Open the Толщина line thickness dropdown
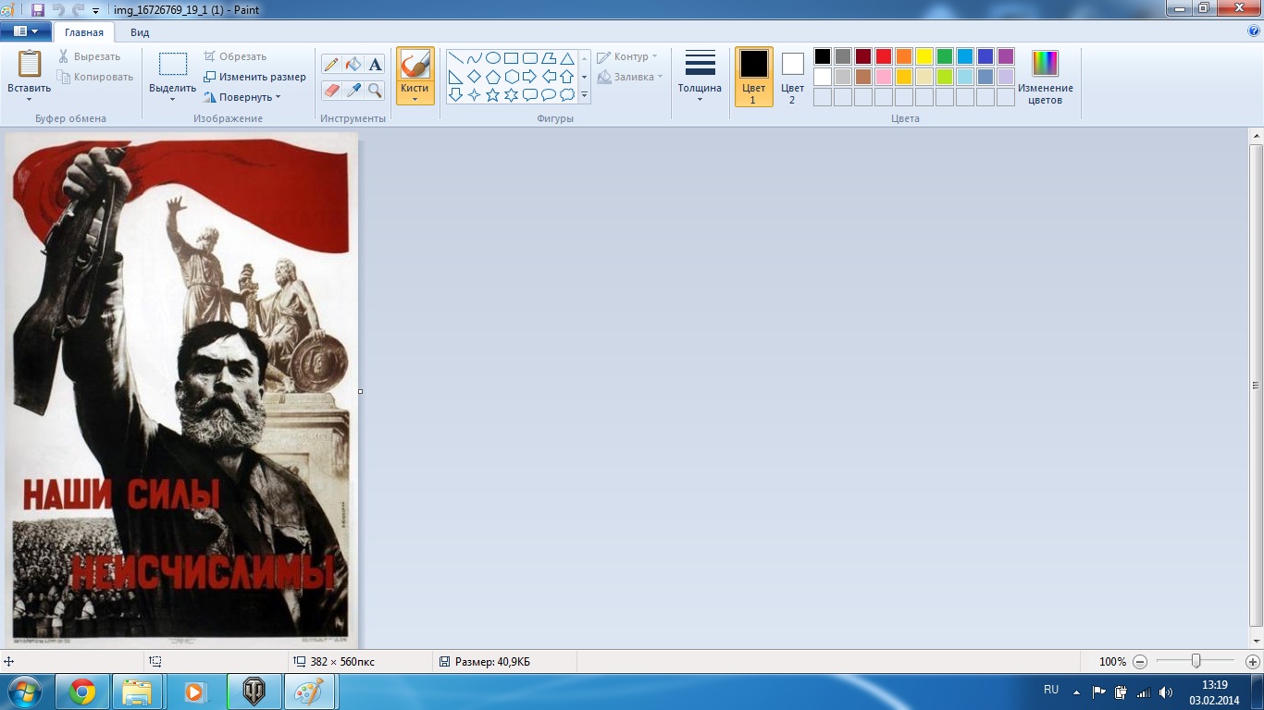 coord(700,77)
